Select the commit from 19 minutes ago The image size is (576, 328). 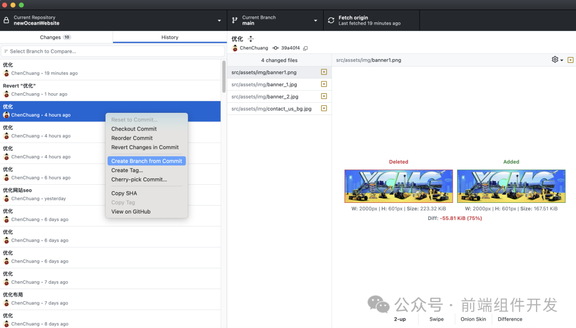110,69
